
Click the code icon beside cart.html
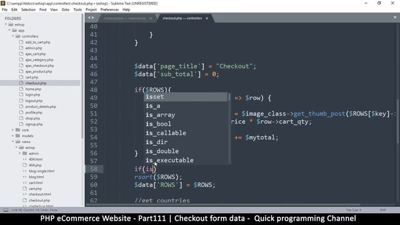pyautogui.click(x=25, y=182)
